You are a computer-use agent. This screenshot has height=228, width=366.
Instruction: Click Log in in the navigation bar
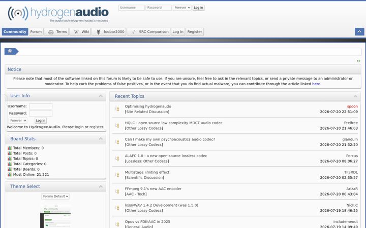pyautogui.click(x=178, y=31)
